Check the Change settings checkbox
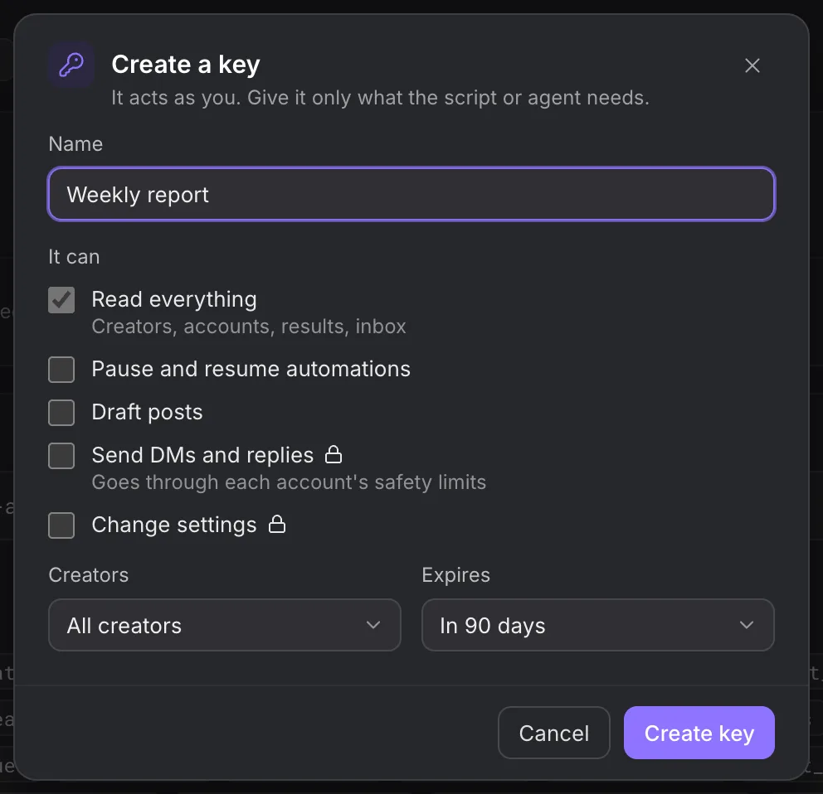823x794 pixels. pyautogui.click(x=61, y=525)
